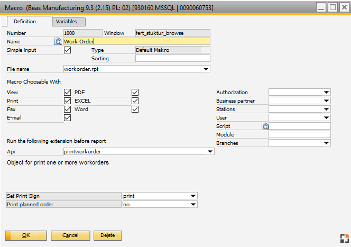
Task: Open the Authorization dropdown
Action: 326,93
